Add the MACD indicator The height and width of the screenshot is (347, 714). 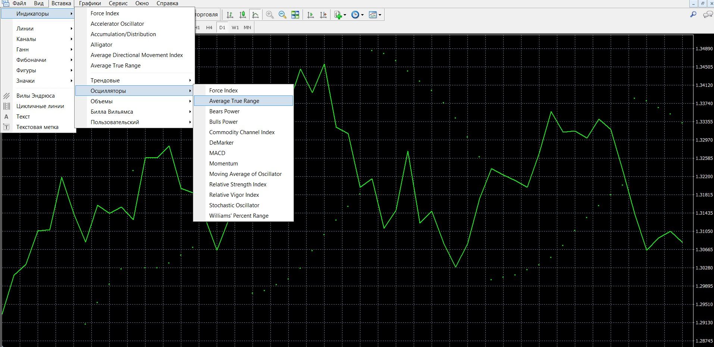pyautogui.click(x=244, y=153)
